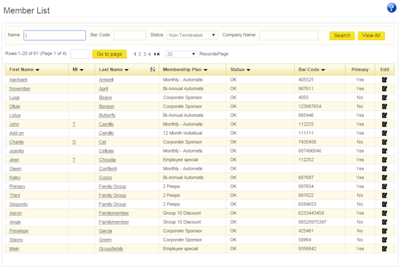Click edit icon for Owen Confienti

384,168
